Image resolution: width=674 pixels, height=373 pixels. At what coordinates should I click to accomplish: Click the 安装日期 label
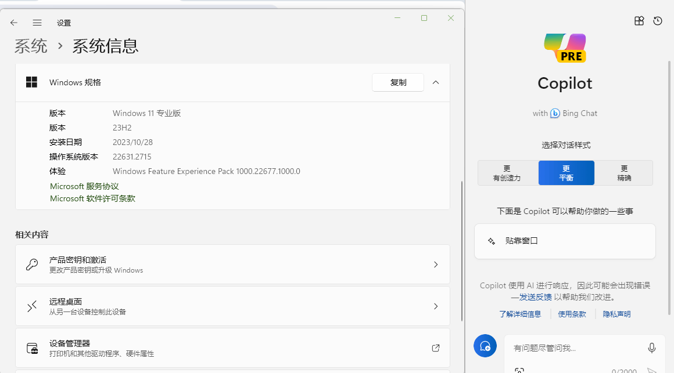pos(65,142)
